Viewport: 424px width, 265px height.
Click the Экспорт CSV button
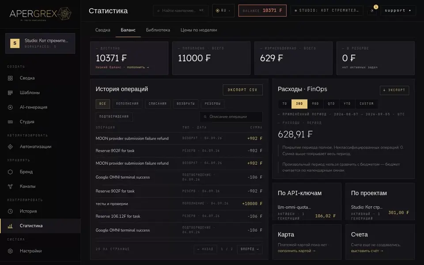(242, 90)
